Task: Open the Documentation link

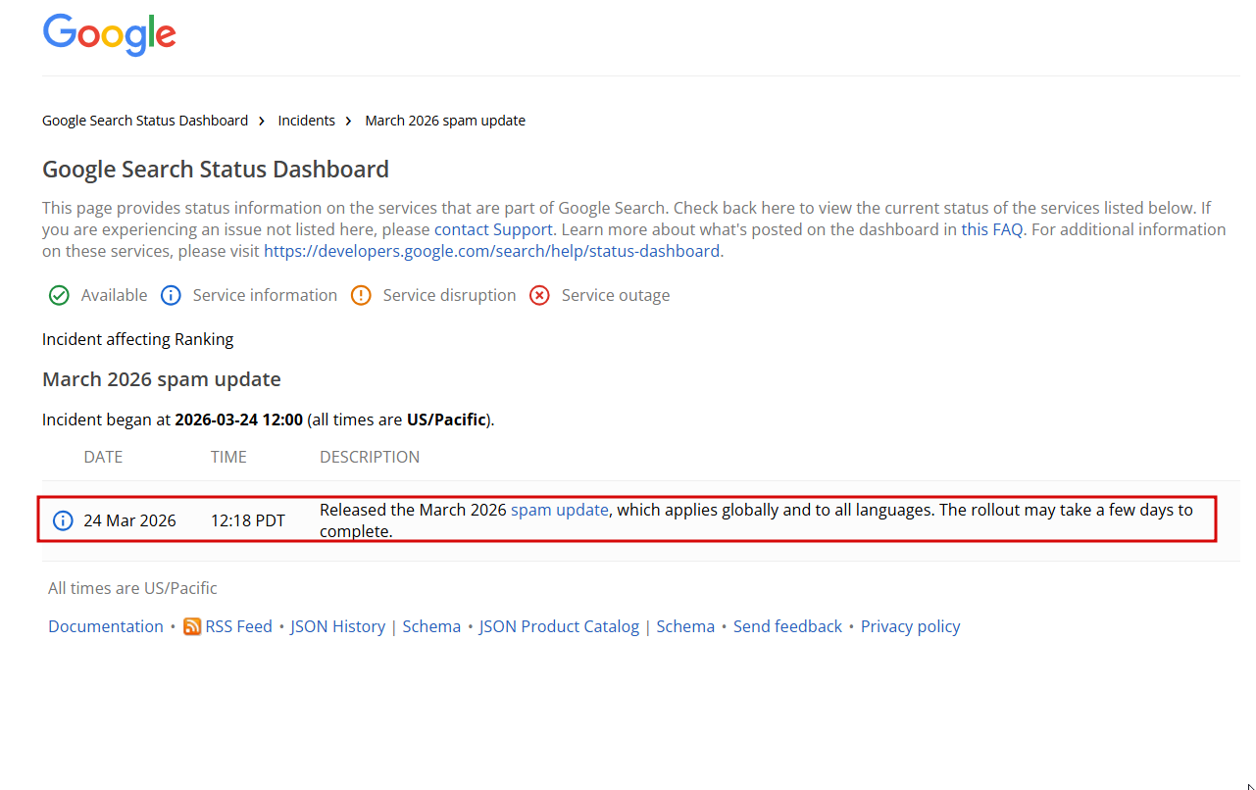Action: point(106,626)
